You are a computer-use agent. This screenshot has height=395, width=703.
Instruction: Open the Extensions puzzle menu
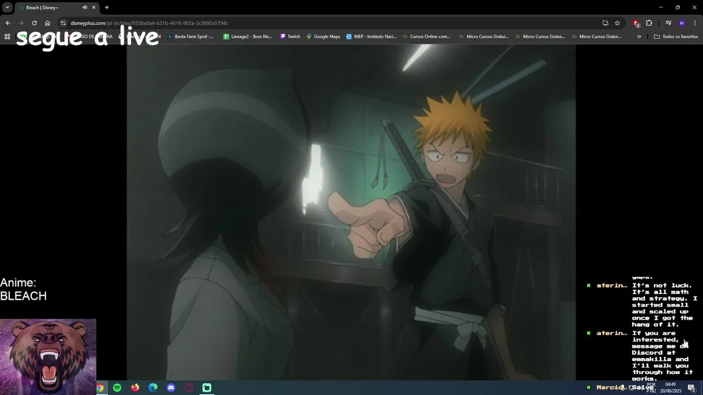649,23
